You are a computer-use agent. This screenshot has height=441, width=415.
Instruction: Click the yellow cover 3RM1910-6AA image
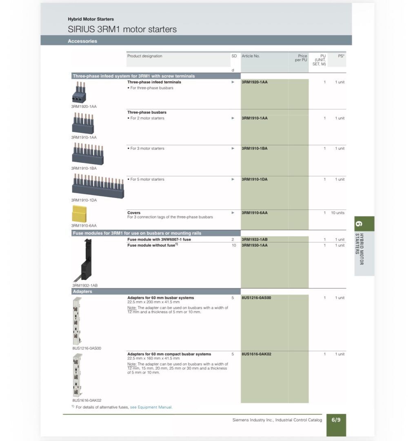79,214
